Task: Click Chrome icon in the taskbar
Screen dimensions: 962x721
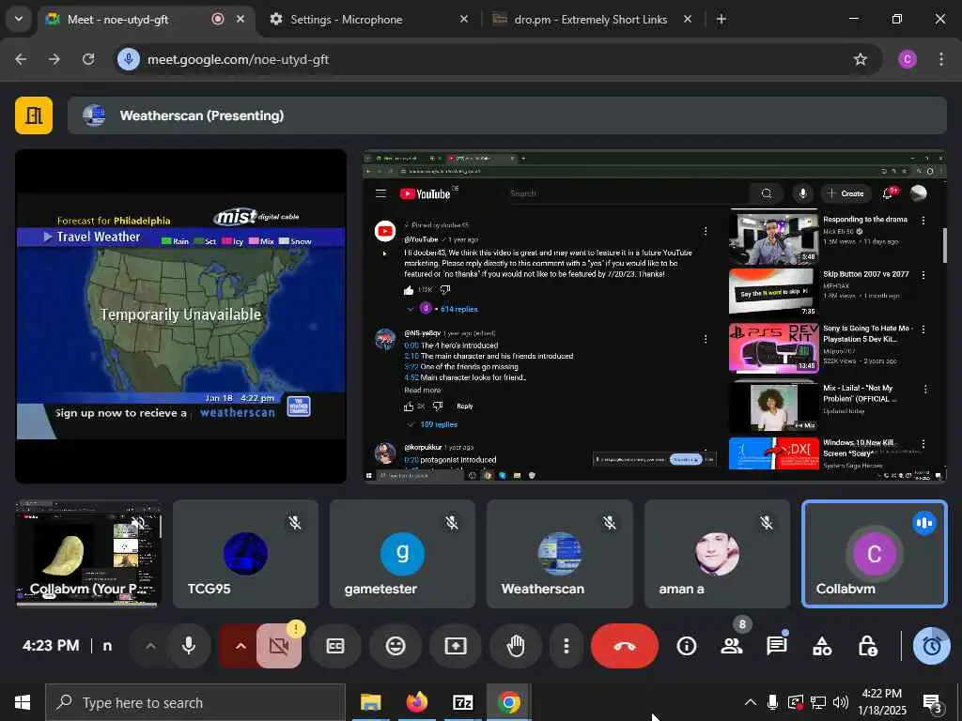Action: pyautogui.click(x=508, y=702)
